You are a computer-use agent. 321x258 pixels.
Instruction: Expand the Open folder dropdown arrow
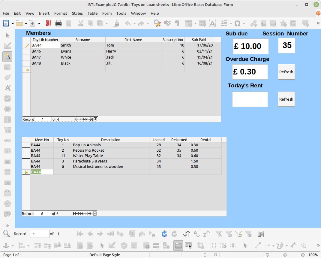point(26,23)
